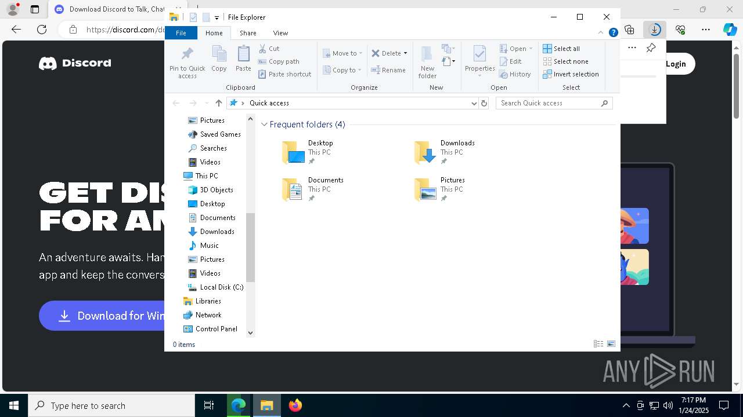Switch to the View ribbon tab

coord(280,33)
